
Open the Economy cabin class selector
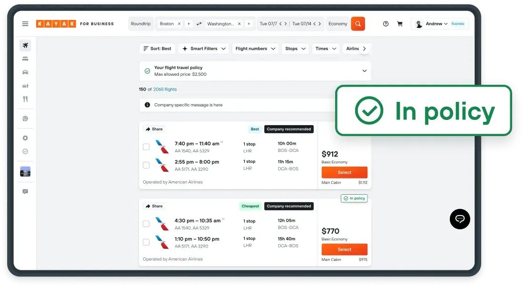click(x=337, y=24)
